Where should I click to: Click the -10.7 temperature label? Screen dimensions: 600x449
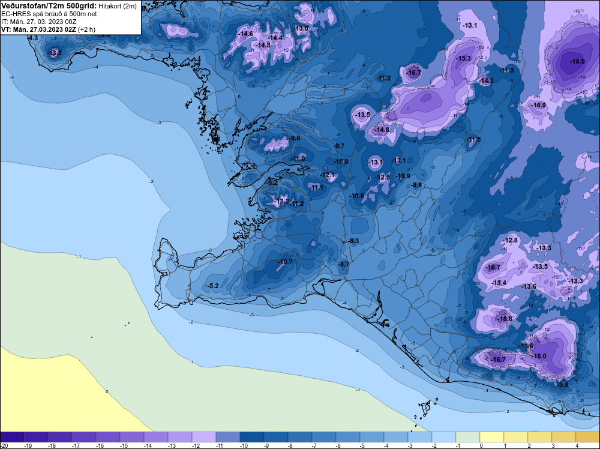tap(284, 262)
